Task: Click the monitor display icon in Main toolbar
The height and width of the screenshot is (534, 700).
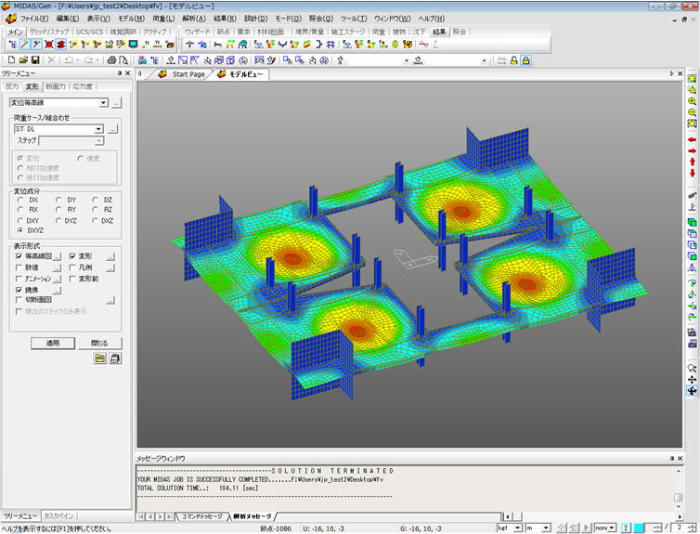Action: (133, 45)
